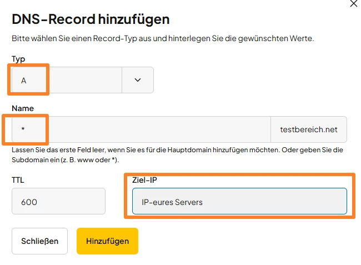Open the Typ dropdown chevron

click(x=138, y=80)
